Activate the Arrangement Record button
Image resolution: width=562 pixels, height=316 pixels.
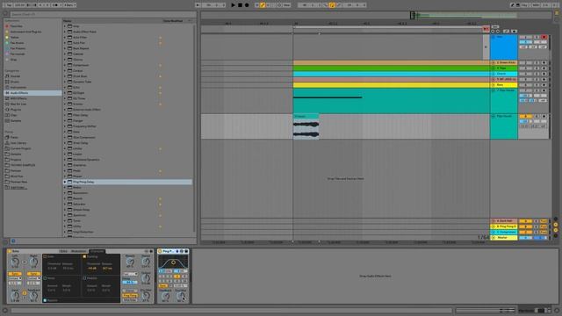click(247, 5)
